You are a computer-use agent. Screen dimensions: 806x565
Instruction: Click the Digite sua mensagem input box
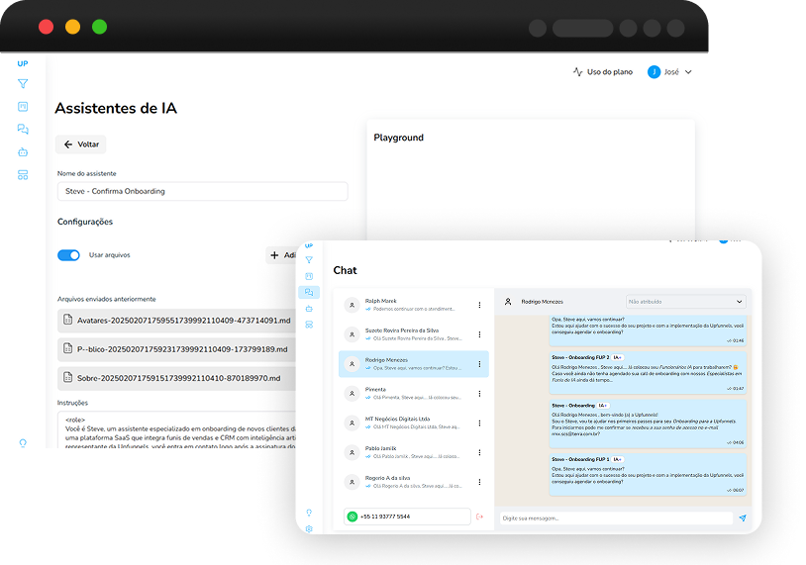pos(614,518)
